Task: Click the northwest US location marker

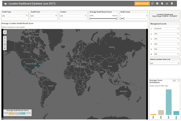Action: (22, 60)
